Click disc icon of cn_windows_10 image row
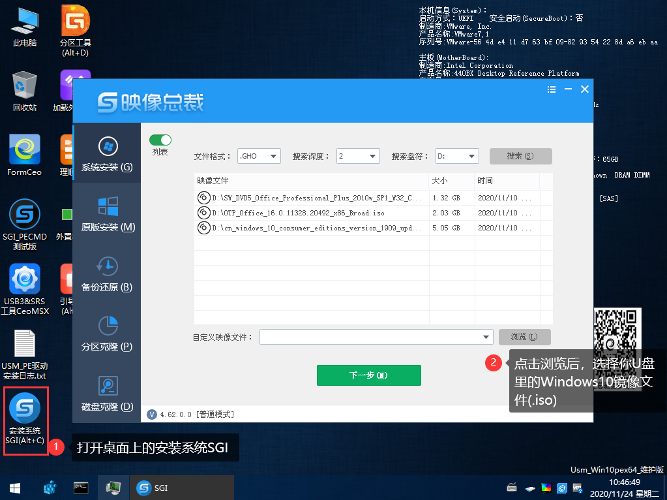 click(204, 228)
